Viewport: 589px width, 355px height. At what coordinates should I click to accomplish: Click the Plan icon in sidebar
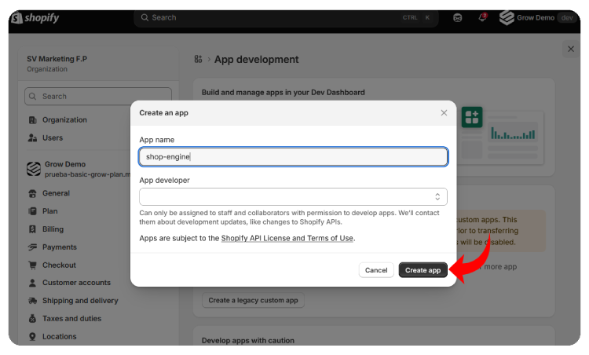coord(33,211)
